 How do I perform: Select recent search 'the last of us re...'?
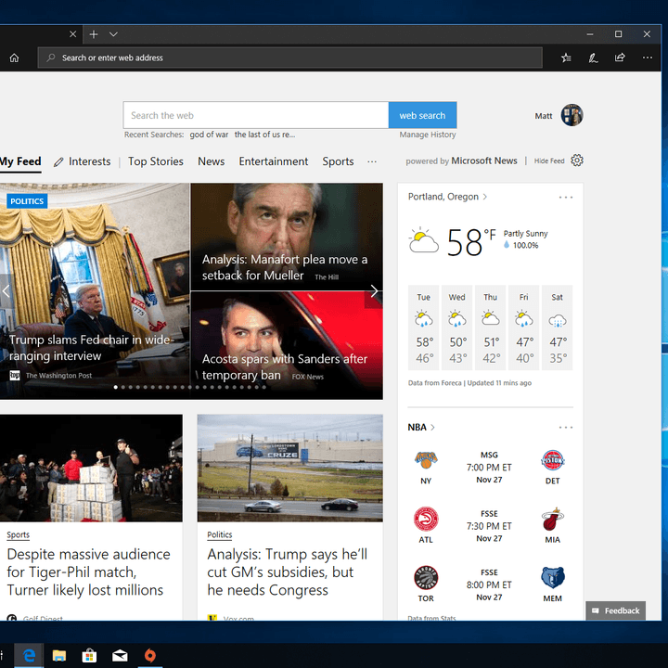coord(264,135)
